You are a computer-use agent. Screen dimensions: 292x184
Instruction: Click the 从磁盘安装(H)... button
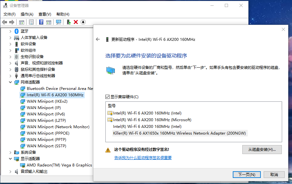tap(262, 150)
